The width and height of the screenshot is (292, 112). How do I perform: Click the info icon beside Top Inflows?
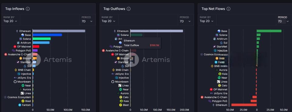(x=28, y=9)
